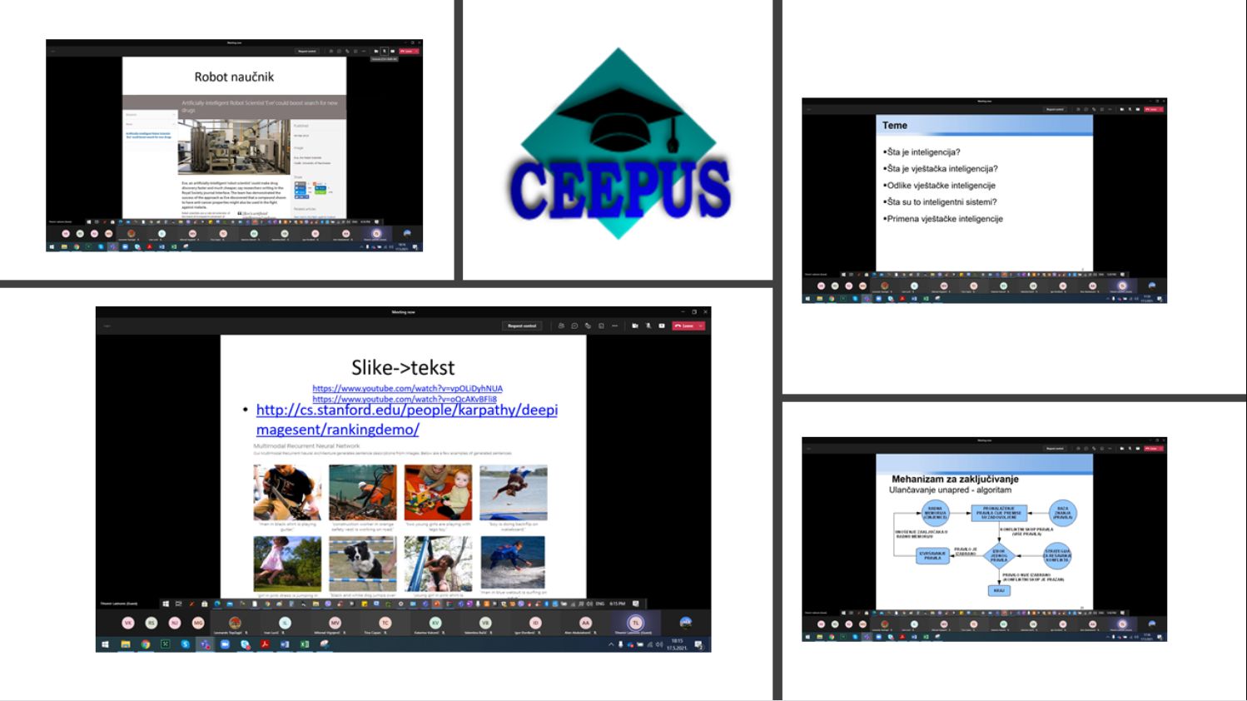The image size is (1247, 701).
Task: Click the black and white dog thumbnail
Action: coord(362,564)
